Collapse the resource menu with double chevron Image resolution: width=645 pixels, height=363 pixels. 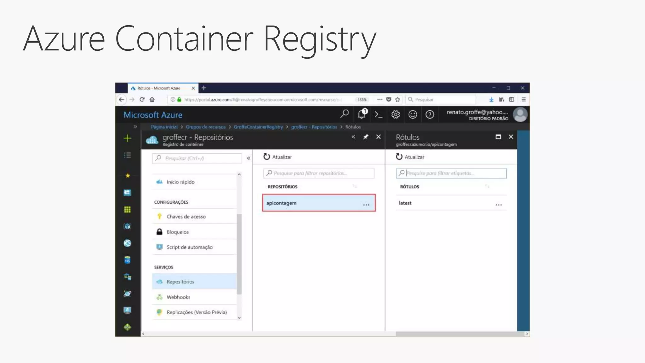click(248, 158)
